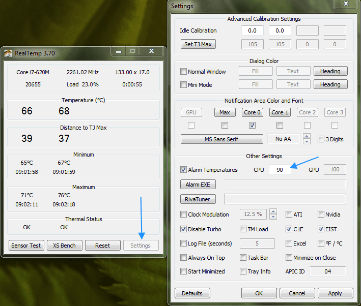Run the XS Bench benchmark
The height and width of the screenshot is (306, 361).
[64, 246]
